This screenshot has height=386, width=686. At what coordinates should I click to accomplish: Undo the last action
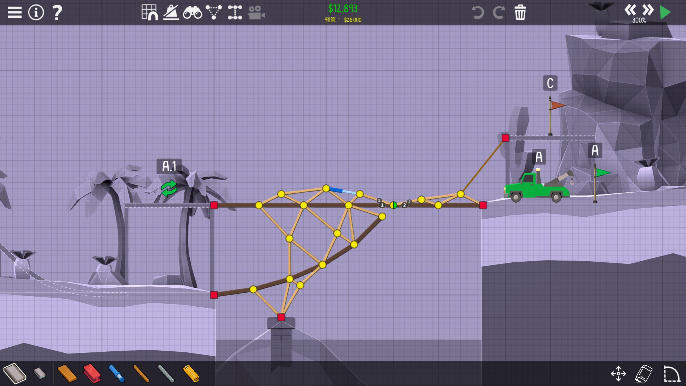click(x=477, y=13)
